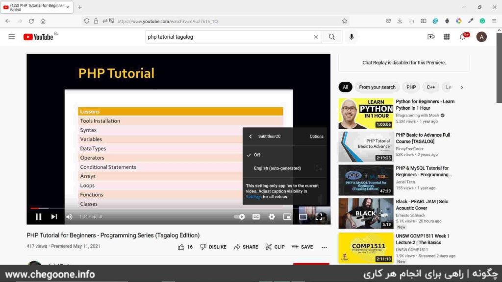This screenshot has width=502, height=282.
Task: Select the From your search chip
Action: (x=377, y=87)
